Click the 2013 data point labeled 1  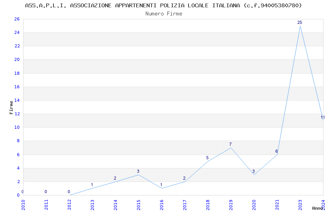[x=92, y=188]
